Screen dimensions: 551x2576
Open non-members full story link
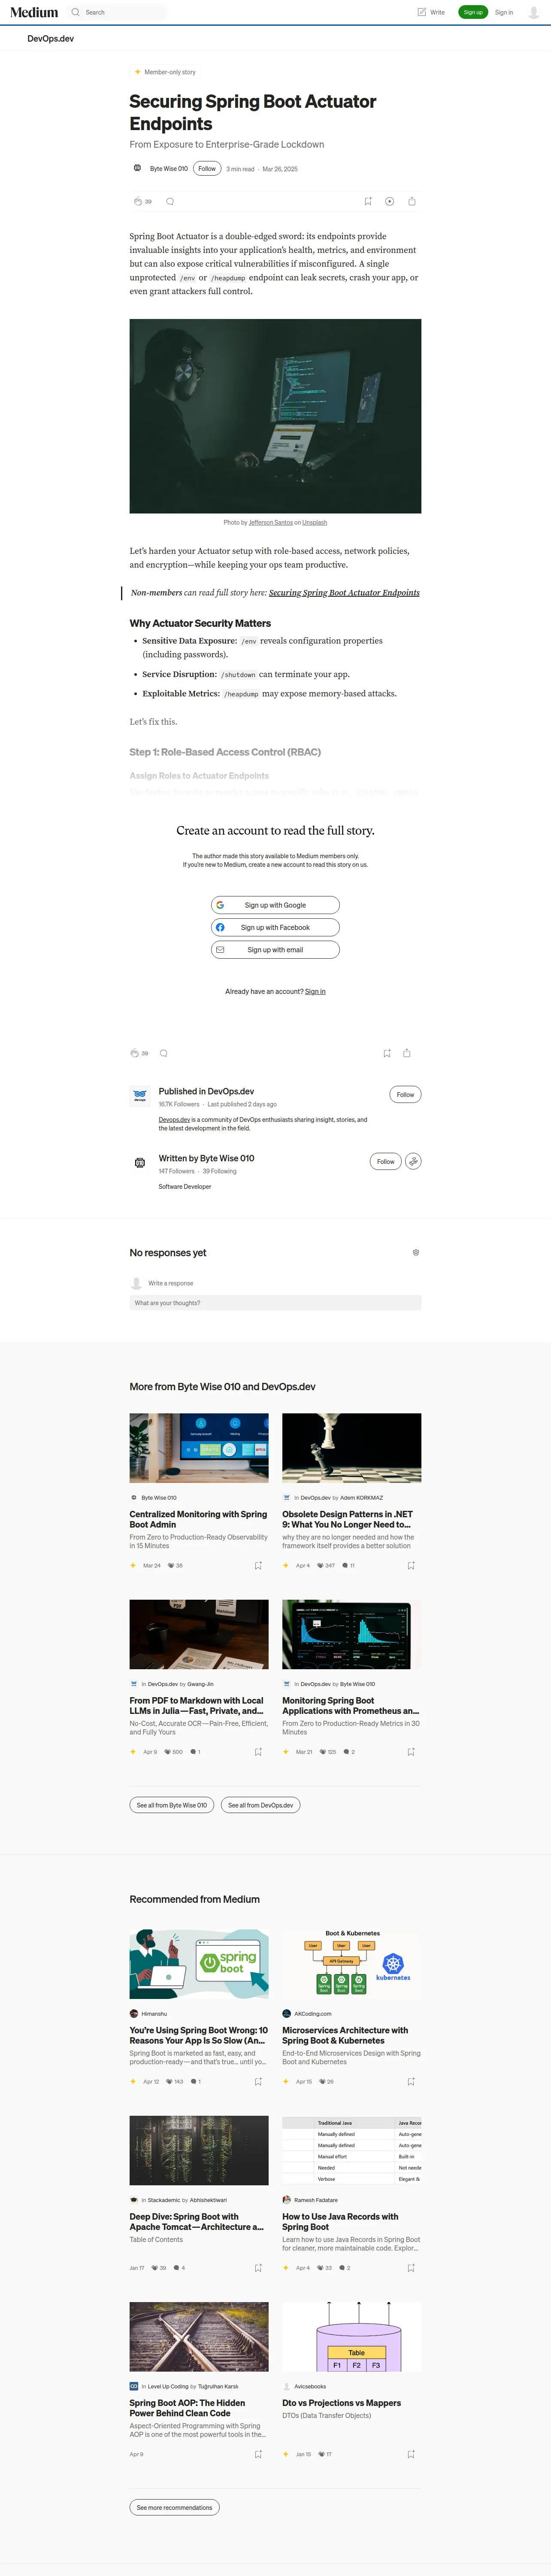tap(344, 593)
